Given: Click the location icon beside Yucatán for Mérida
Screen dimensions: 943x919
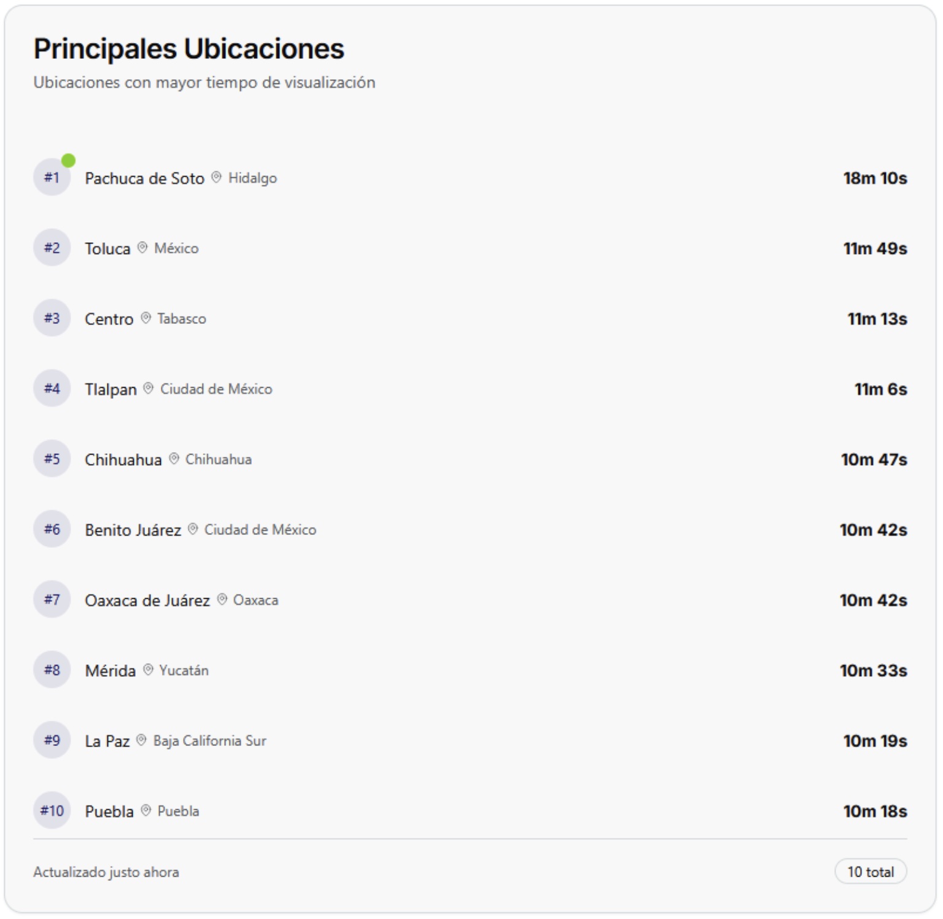Looking at the screenshot, I should (x=147, y=670).
